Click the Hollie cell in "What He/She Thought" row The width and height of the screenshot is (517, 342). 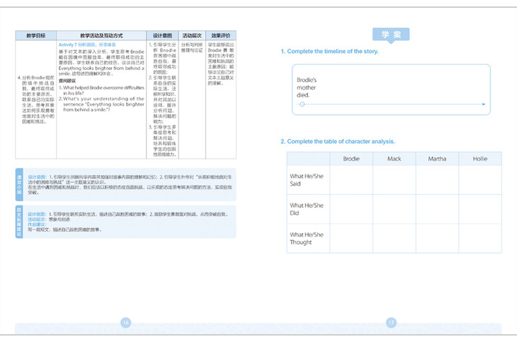pos(480,238)
